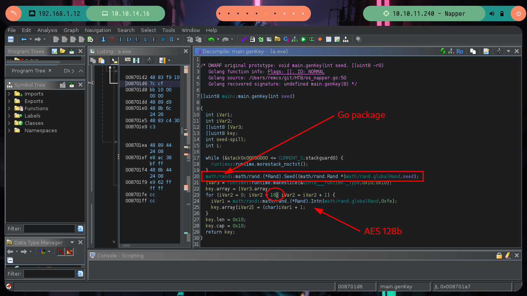Screen dimensions: 527x296
Task: Open the Graph menu
Action: pos(71,30)
